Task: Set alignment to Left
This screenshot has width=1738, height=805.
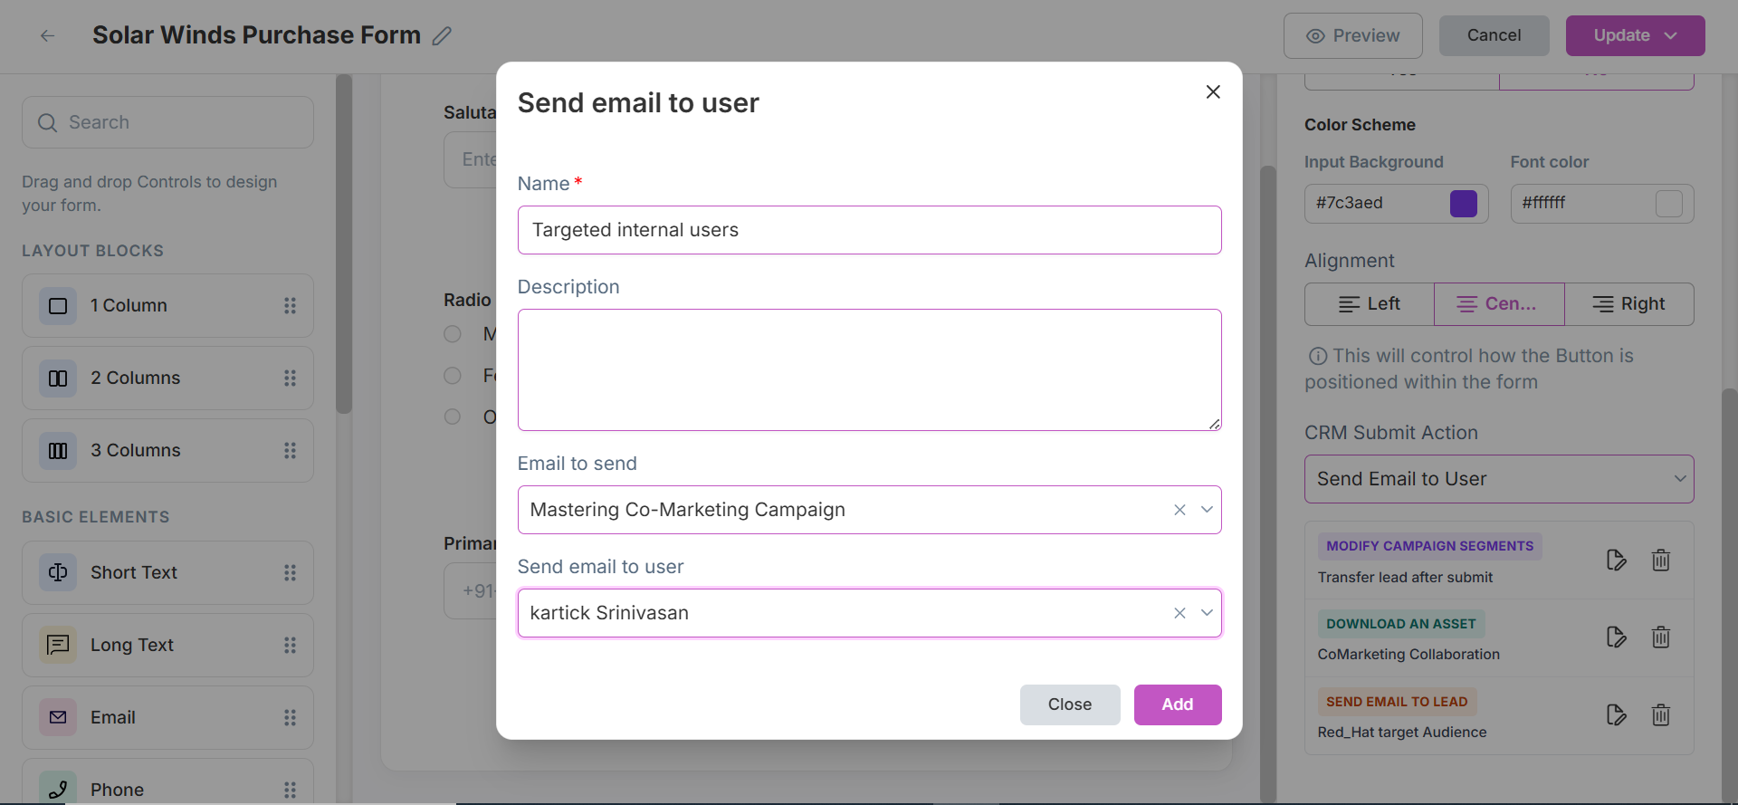Action: coord(1370,304)
